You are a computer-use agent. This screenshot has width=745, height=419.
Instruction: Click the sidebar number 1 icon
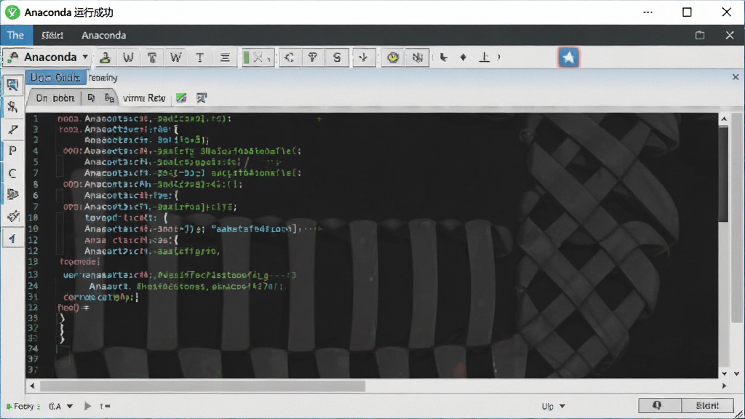(x=13, y=239)
